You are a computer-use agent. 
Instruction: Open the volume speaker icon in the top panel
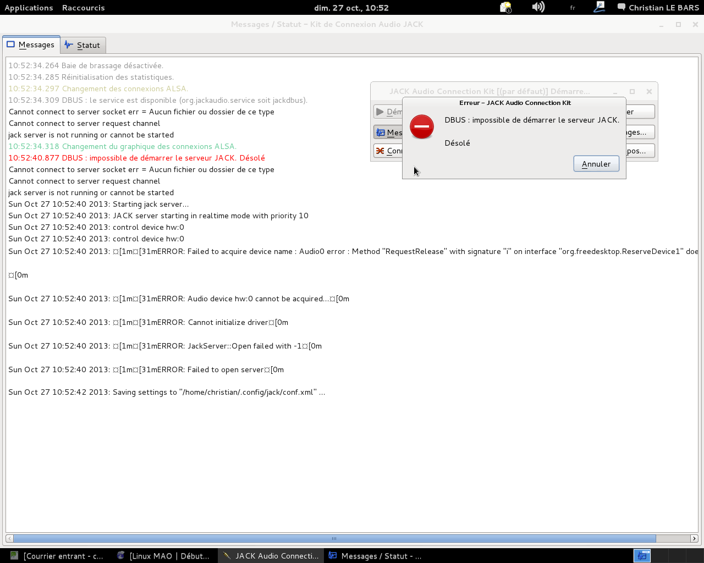tap(538, 7)
